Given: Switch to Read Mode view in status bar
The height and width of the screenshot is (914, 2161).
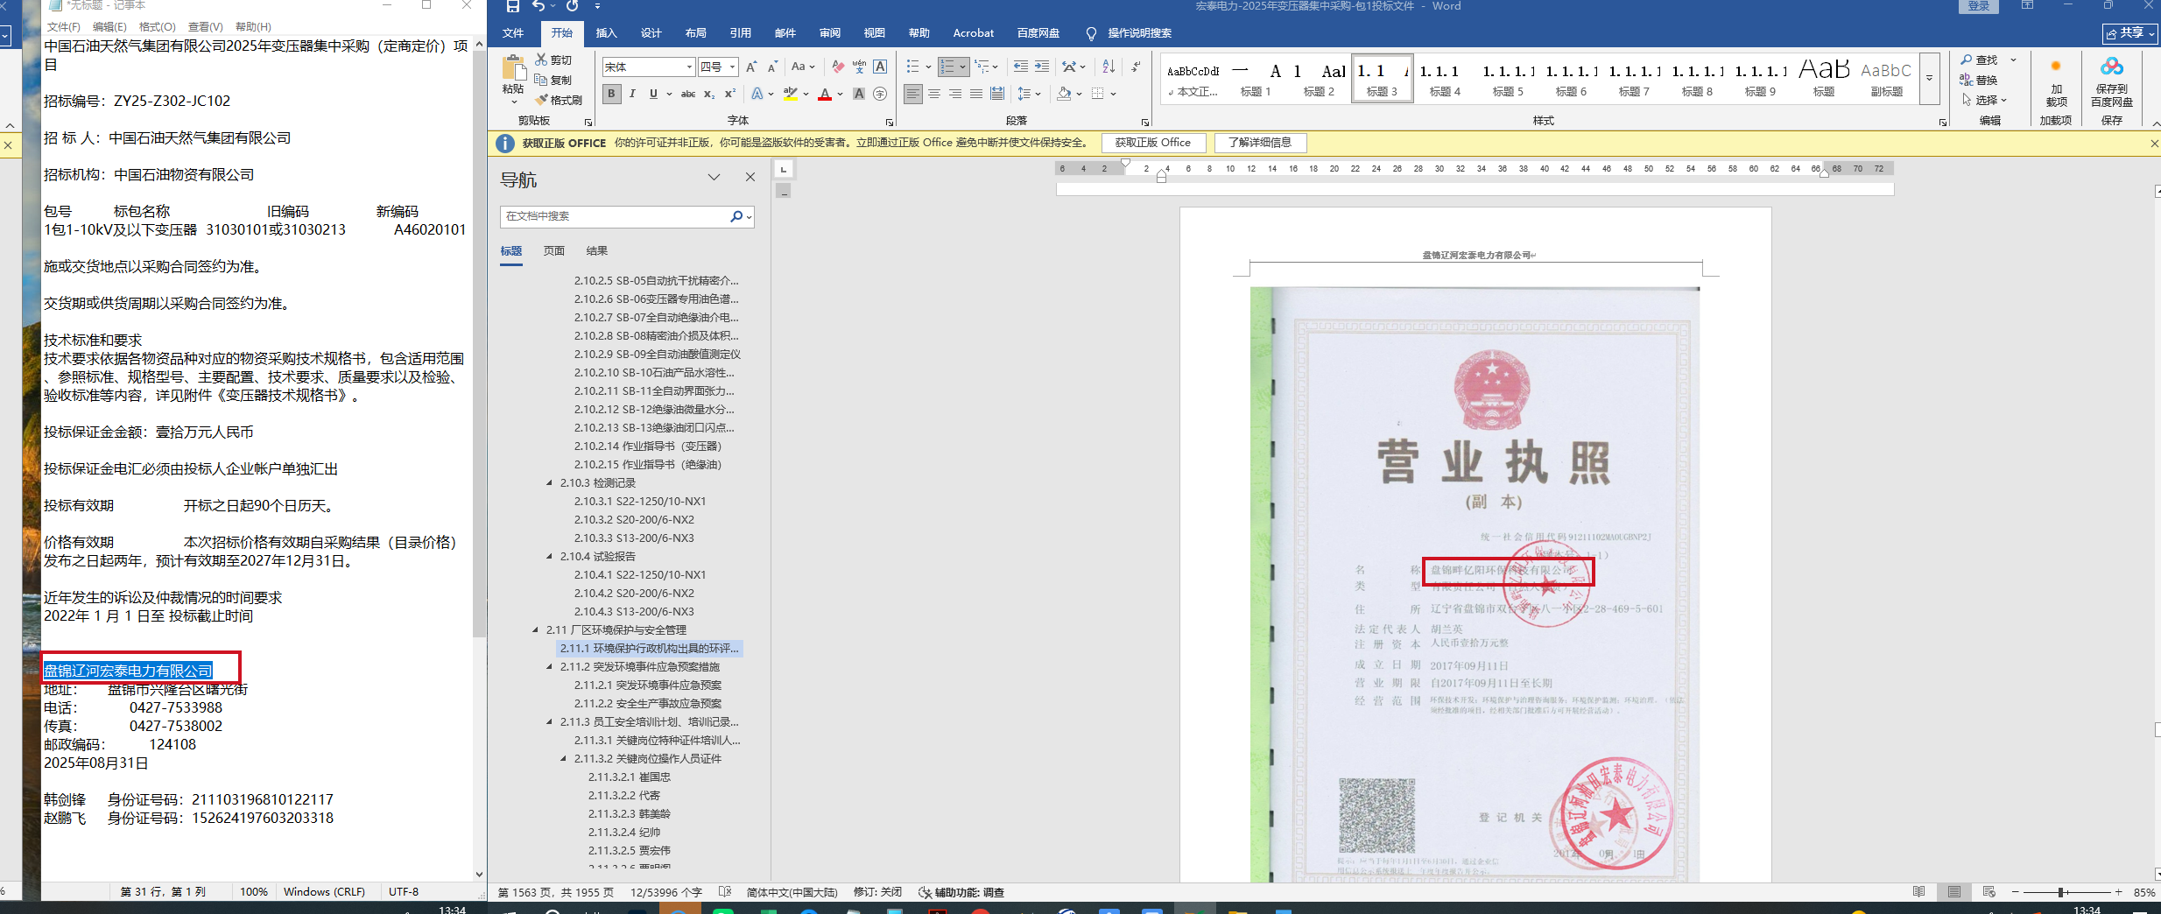Looking at the screenshot, I should pyautogui.click(x=1919, y=892).
